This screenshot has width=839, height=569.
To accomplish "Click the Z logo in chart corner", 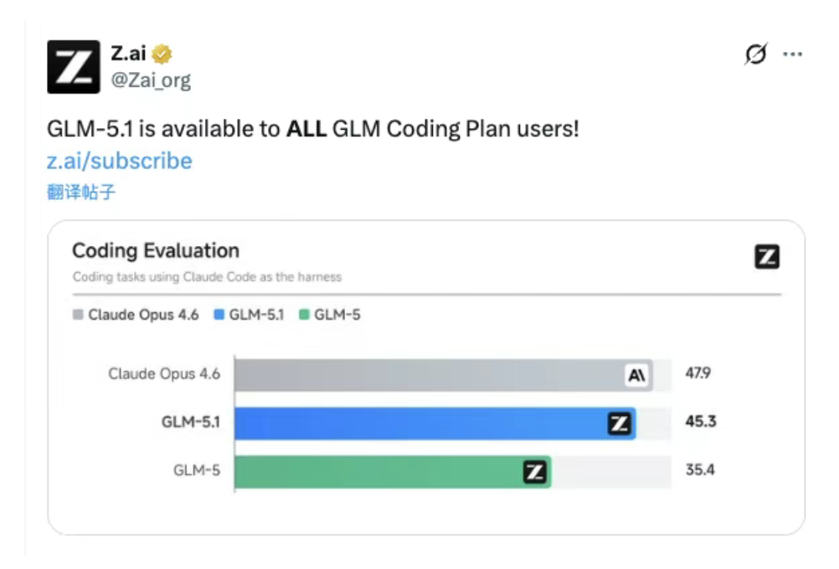I will point(766,257).
